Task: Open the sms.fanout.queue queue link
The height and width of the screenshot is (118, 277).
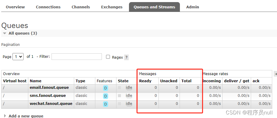Action: click(48, 96)
